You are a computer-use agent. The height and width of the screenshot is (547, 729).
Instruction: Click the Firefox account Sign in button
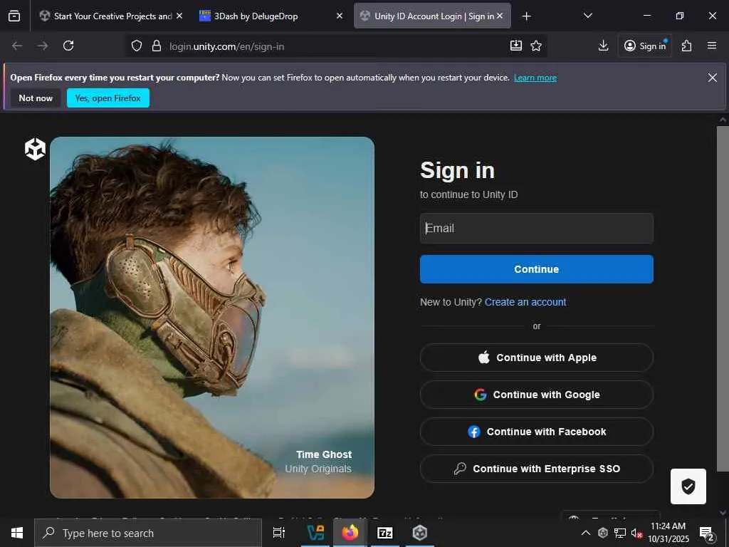click(645, 46)
